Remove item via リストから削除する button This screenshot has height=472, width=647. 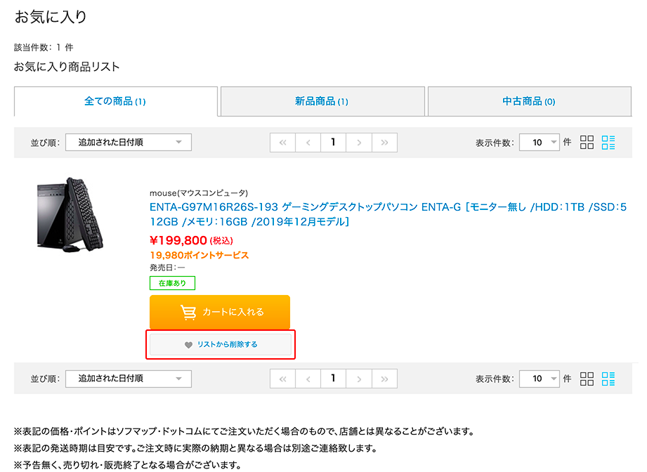(x=221, y=344)
